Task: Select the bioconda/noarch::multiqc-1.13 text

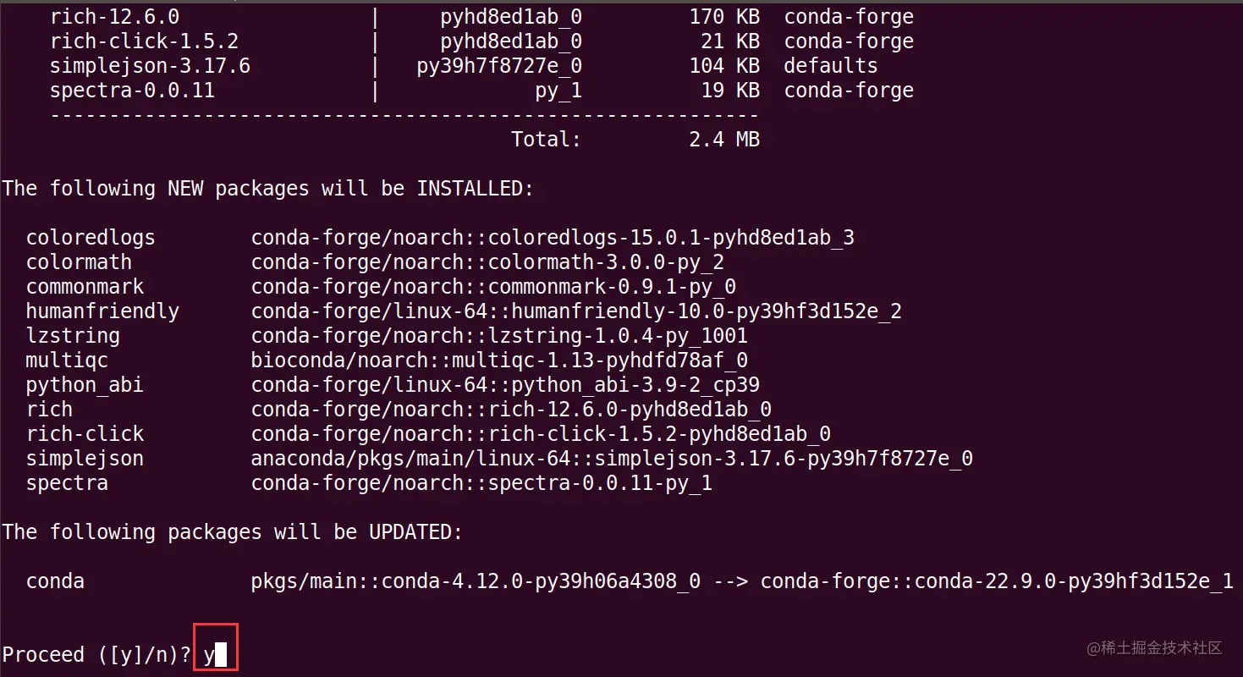Action: [499, 360]
